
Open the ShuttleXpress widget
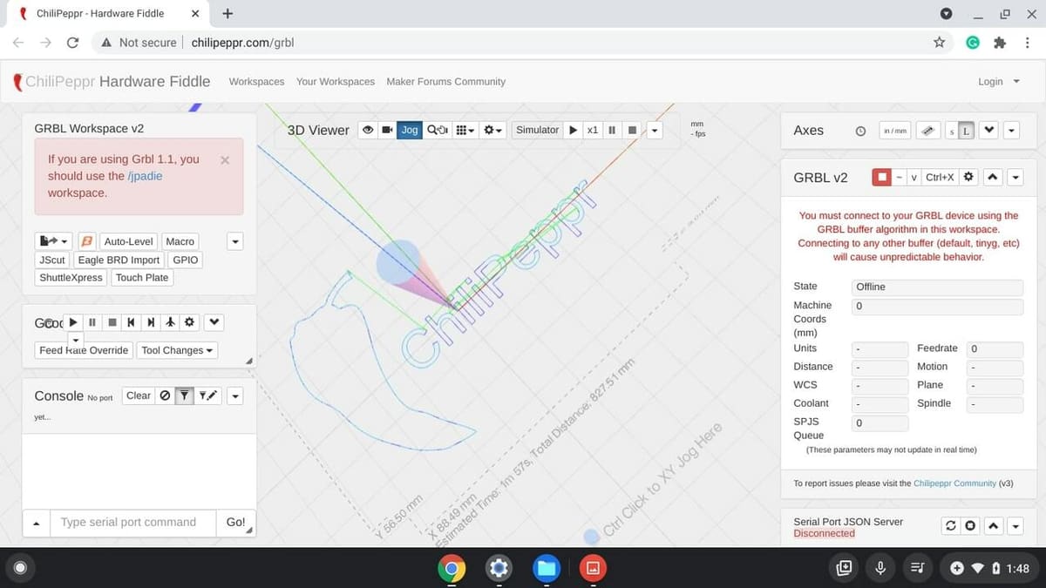[x=71, y=278]
